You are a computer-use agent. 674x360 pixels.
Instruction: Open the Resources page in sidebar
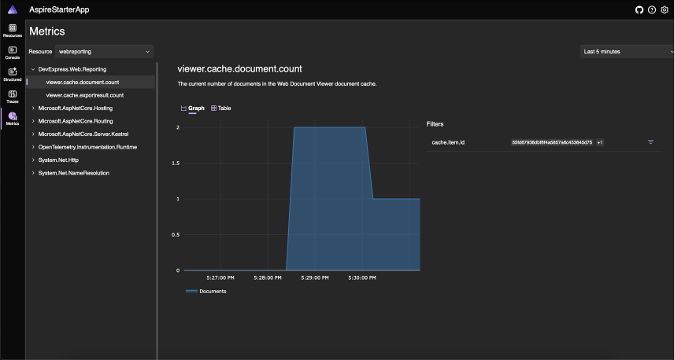[13, 31]
